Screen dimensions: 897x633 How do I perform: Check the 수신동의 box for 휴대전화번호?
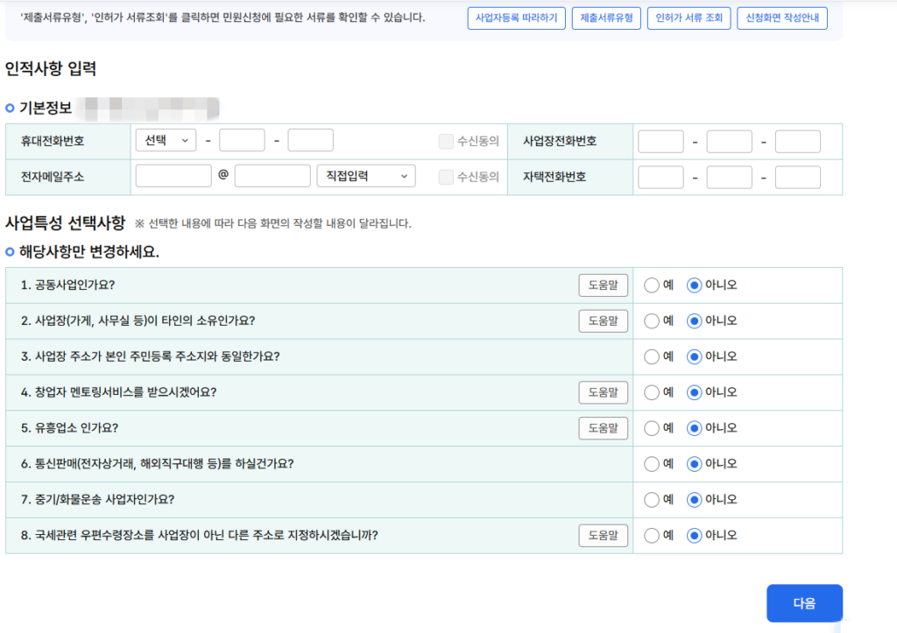[x=446, y=141]
